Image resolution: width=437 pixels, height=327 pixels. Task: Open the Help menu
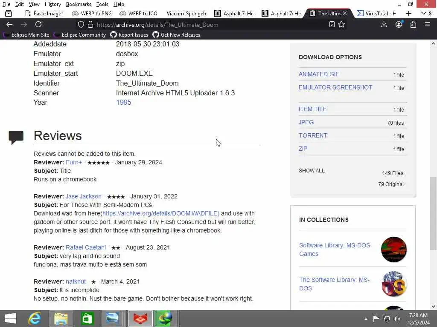pyautogui.click(x=119, y=4)
